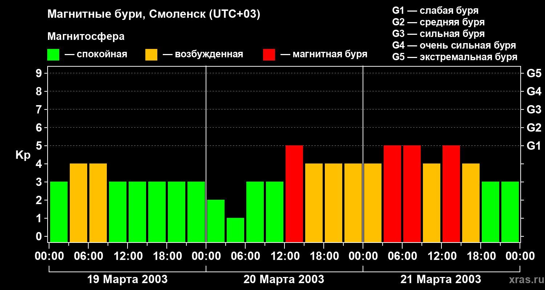Click the shortest green bar with Kp 1
This screenshot has height=290, width=545.
(x=235, y=230)
